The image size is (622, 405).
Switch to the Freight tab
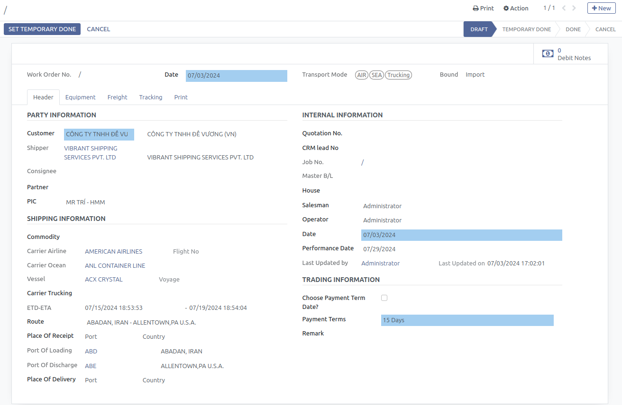[117, 97]
